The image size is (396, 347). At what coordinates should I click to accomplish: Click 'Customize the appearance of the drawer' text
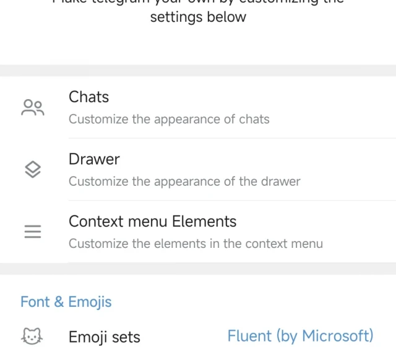[x=184, y=182]
